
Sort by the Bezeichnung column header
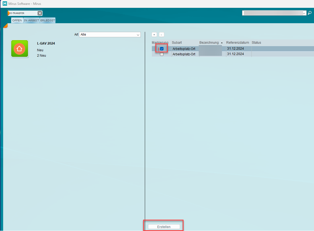tap(209, 43)
